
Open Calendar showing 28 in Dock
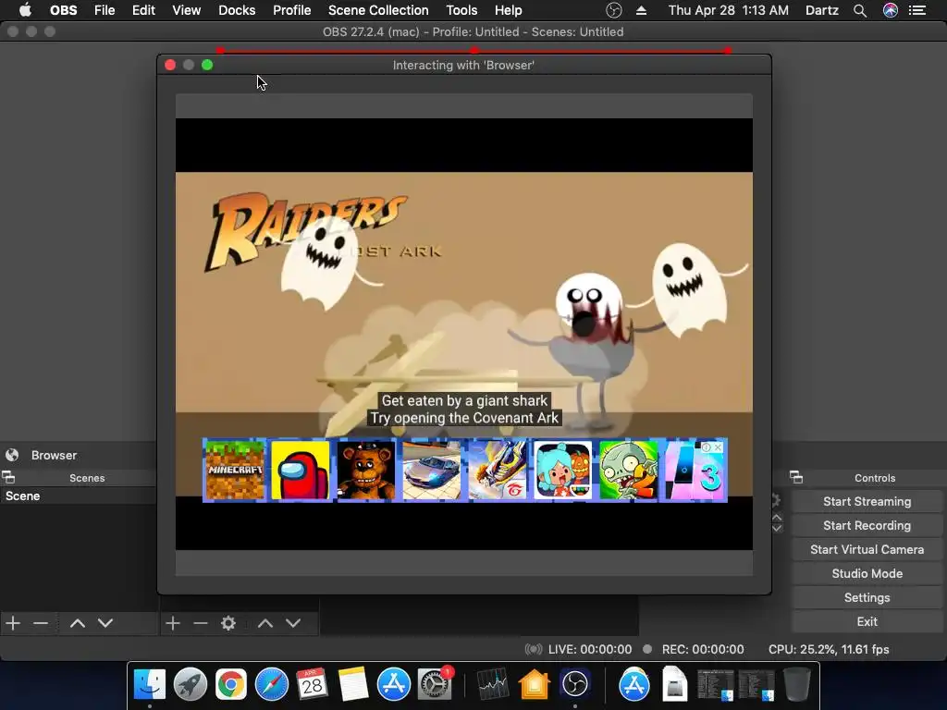click(313, 684)
